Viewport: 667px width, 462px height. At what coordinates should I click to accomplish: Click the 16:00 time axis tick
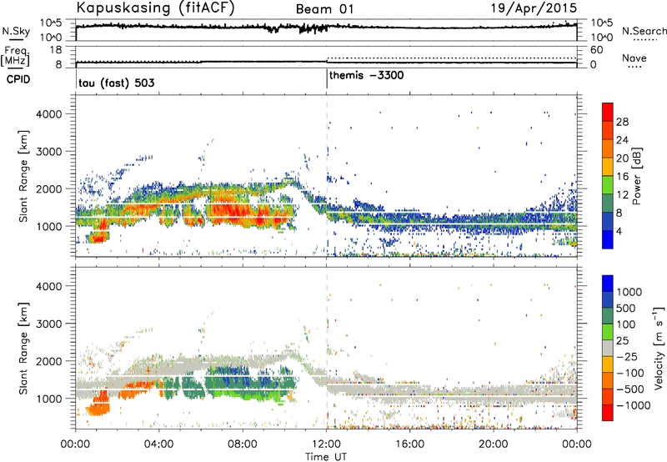(409, 444)
